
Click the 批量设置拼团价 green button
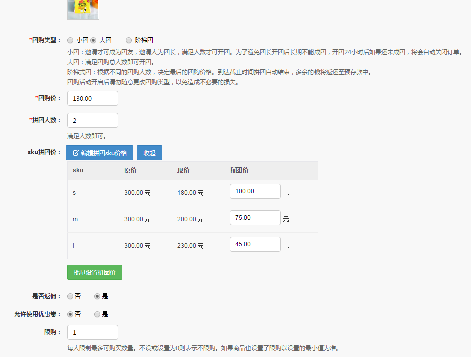pos(95,272)
